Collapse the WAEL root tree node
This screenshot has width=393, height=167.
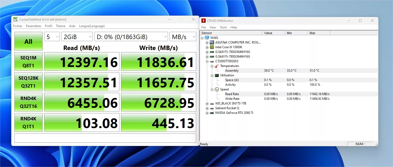[202, 38]
